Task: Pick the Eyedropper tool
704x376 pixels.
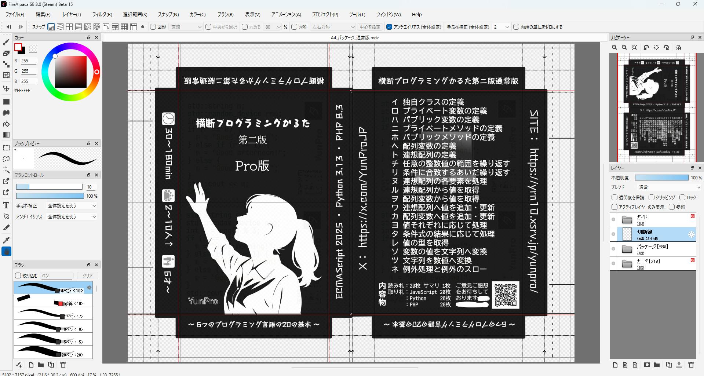Action: coord(6,240)
